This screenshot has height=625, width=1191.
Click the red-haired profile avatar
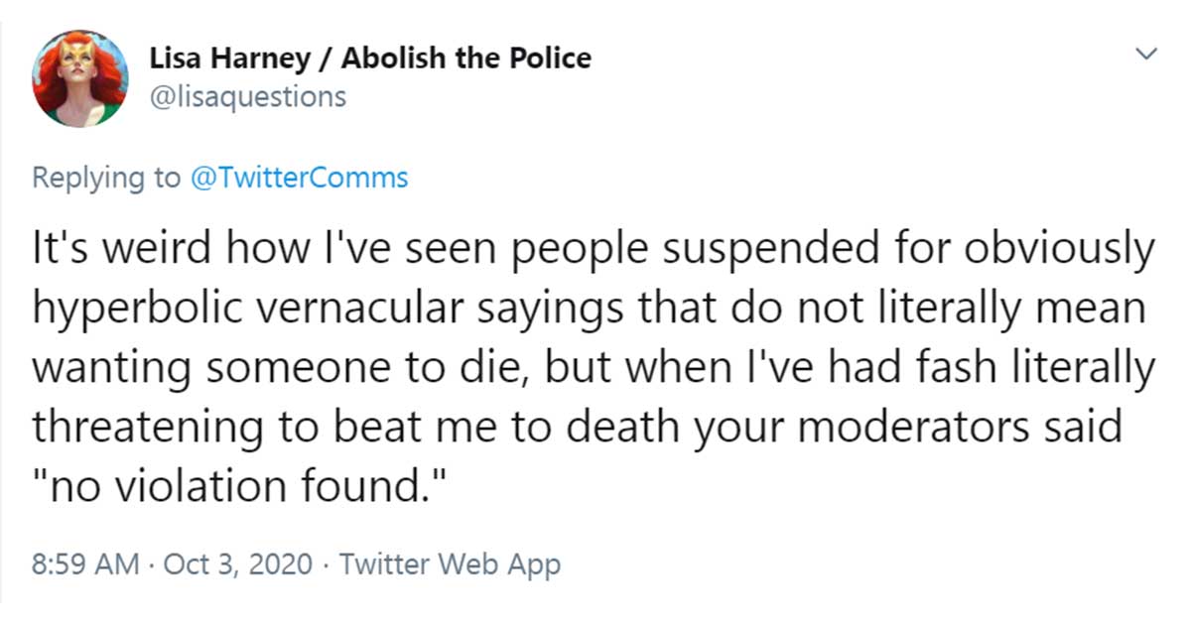coord(79,78)
